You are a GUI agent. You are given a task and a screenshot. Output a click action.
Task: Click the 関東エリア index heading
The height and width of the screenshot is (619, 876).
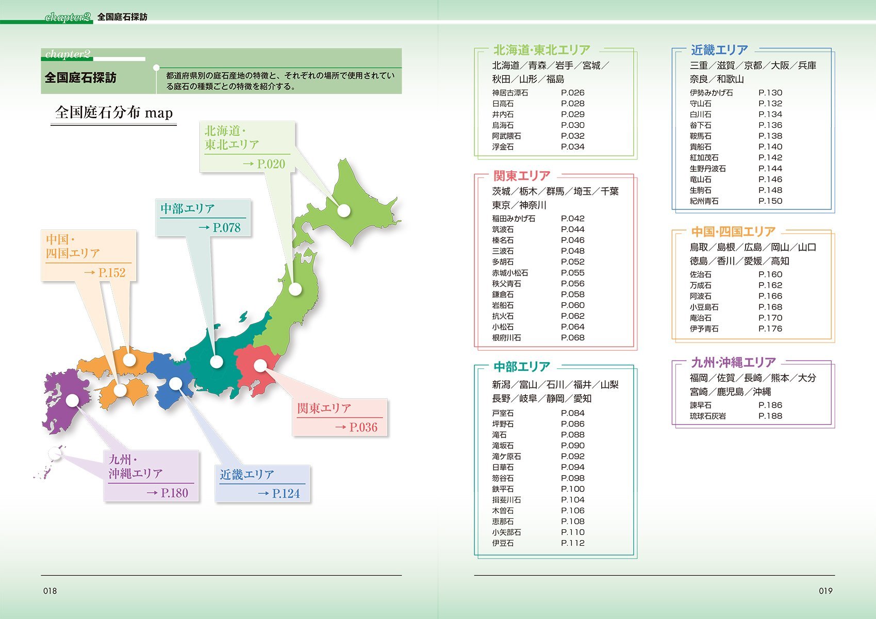click(x=522, y=175)
